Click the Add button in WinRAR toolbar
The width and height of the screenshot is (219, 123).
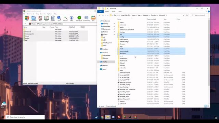(x=27, y=18)
